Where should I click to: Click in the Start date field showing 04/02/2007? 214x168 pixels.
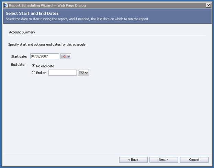44,56
